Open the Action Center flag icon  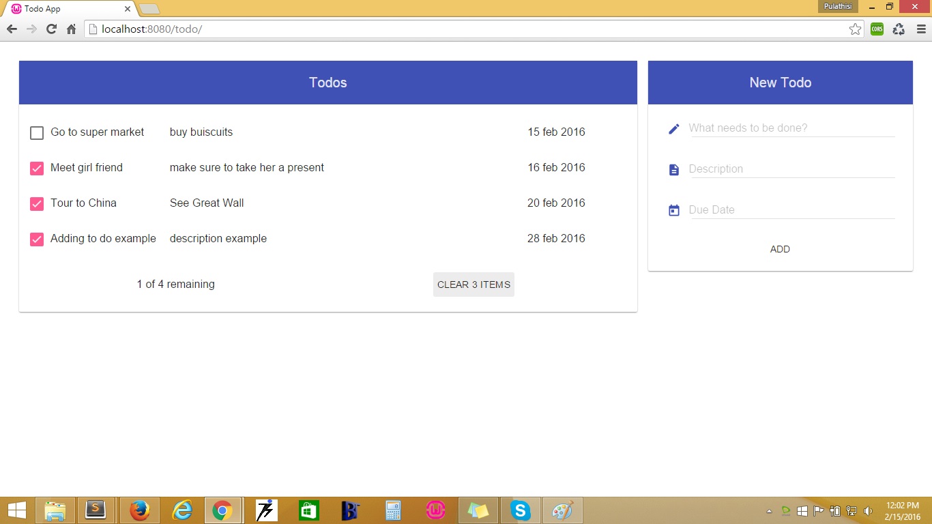click(819, 510)
